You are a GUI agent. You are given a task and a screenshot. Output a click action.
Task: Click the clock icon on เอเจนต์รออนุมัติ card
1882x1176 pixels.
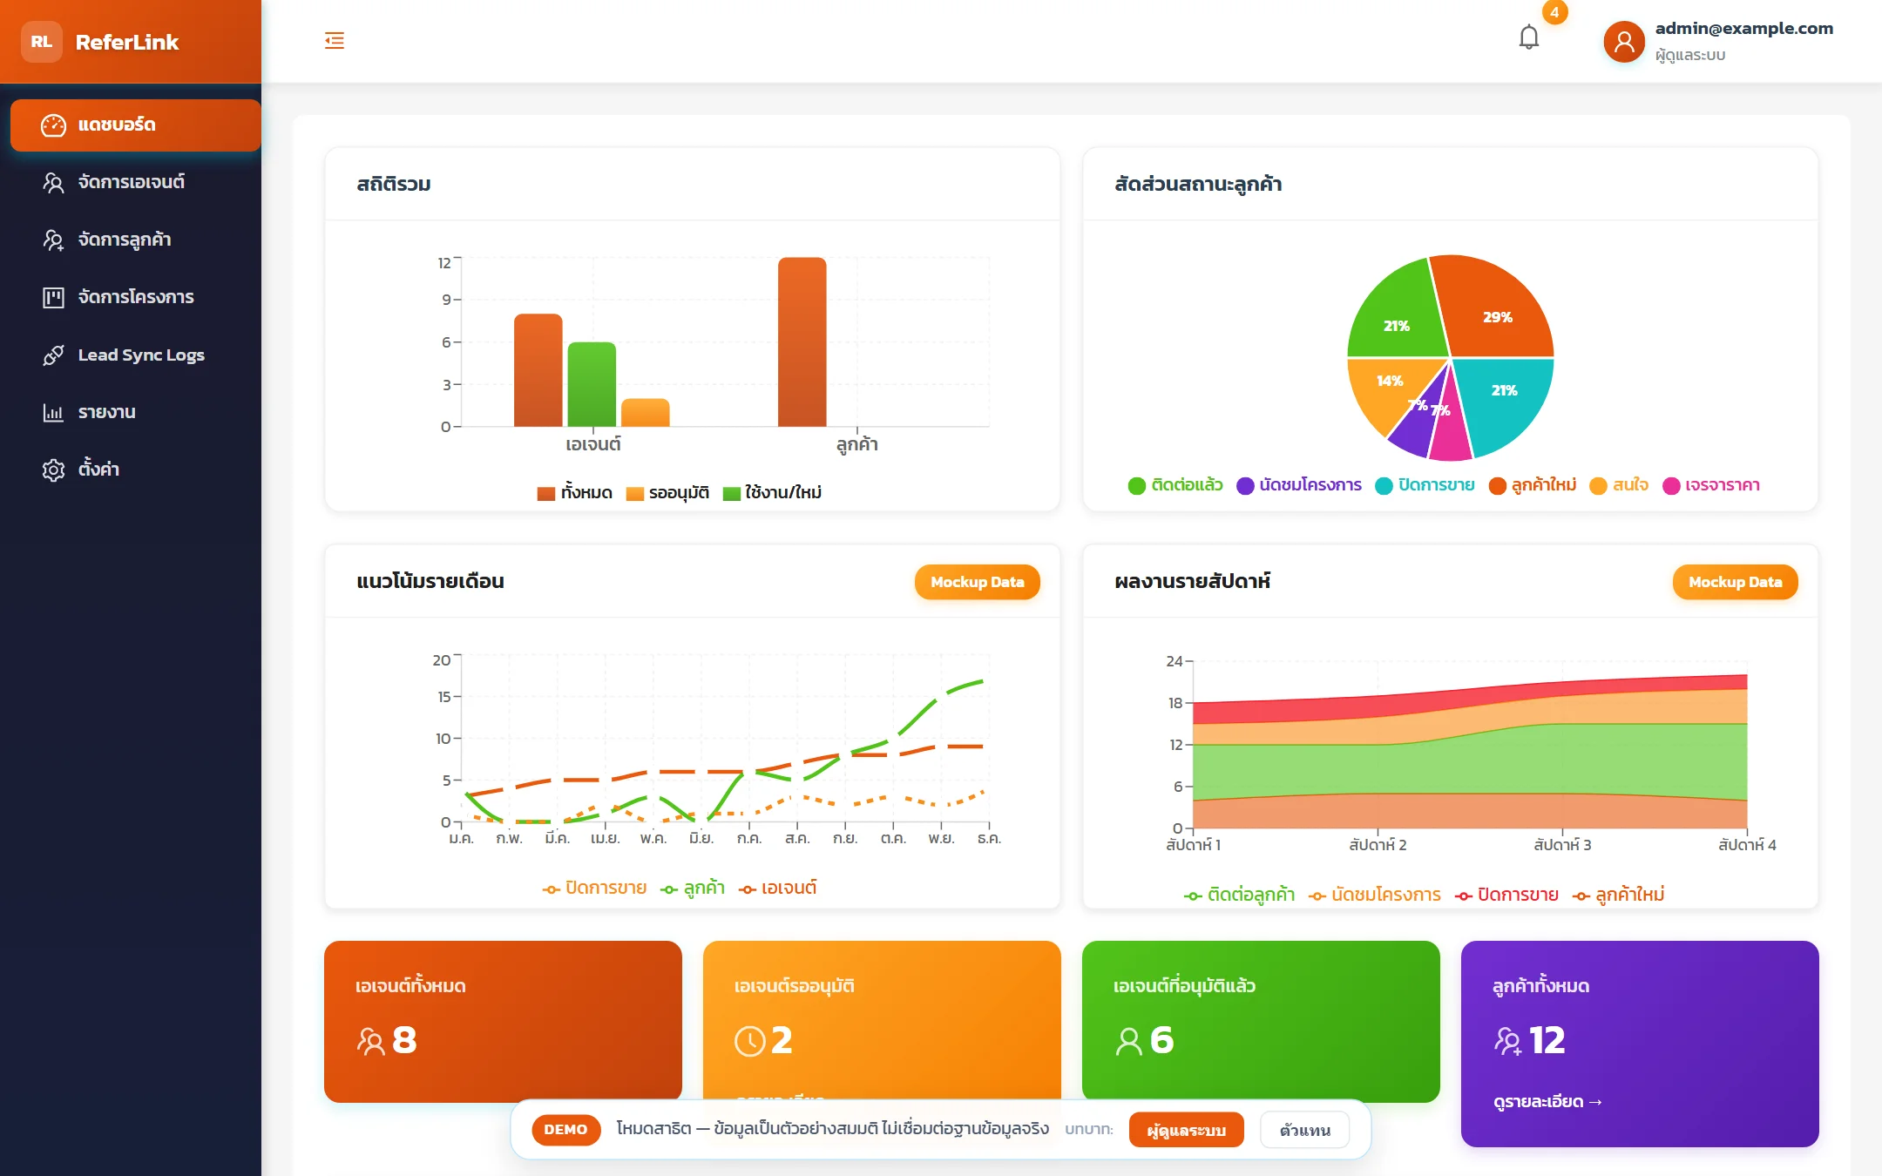[749, 1041]
